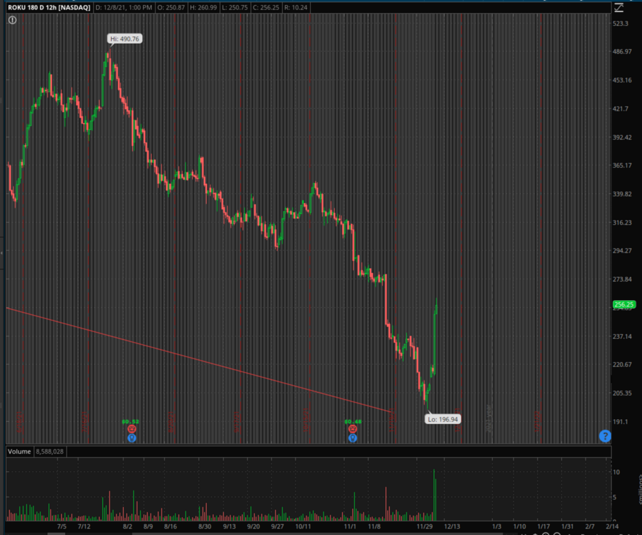The height and width of the screenshot is (535, 642).
Task: Click the 8/30 date axis label
Action: 204,527
